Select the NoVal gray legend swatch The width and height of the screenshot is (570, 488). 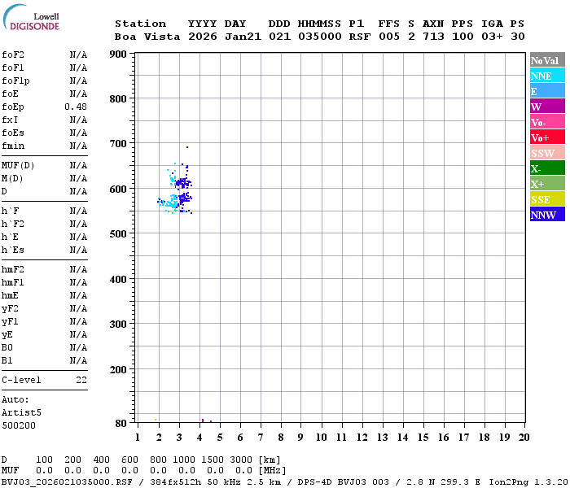click(x=547, y=60)
